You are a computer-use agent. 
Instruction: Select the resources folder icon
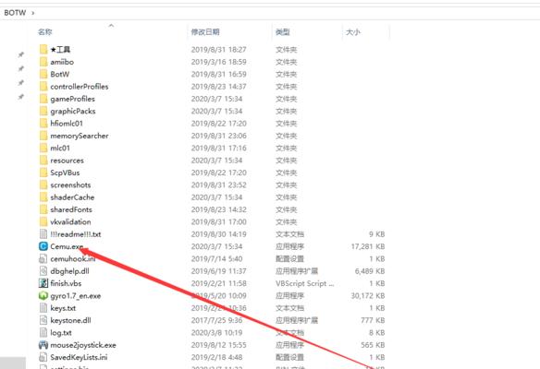click(x=43, y=161)
